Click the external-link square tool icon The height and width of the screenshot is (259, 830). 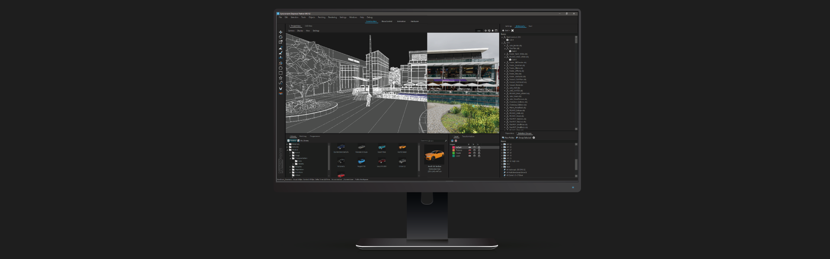tap(281, 42)
